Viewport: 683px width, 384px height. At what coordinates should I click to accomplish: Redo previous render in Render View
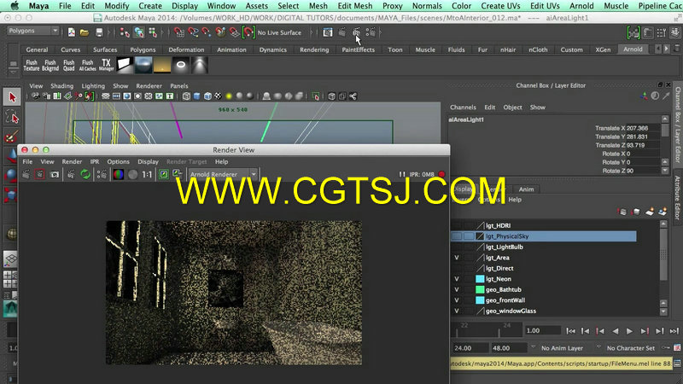pyautogui.click(x=26, y=175)
